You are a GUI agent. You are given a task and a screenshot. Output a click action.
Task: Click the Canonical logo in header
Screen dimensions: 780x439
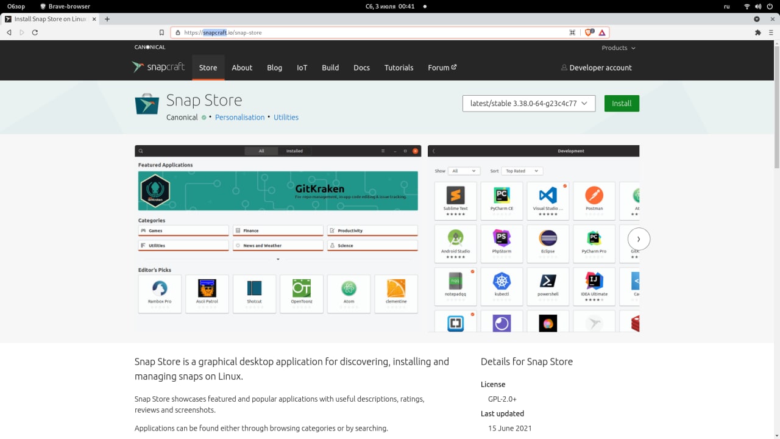point(150,47)
